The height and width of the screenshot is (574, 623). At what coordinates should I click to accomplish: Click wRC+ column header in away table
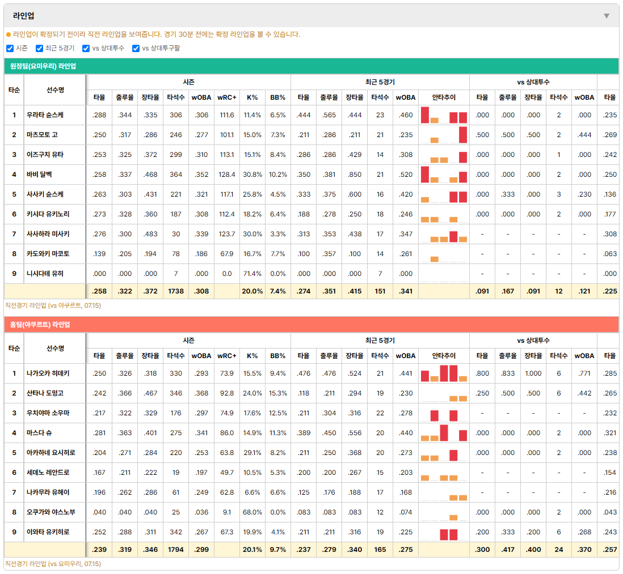tap(227, 97)
